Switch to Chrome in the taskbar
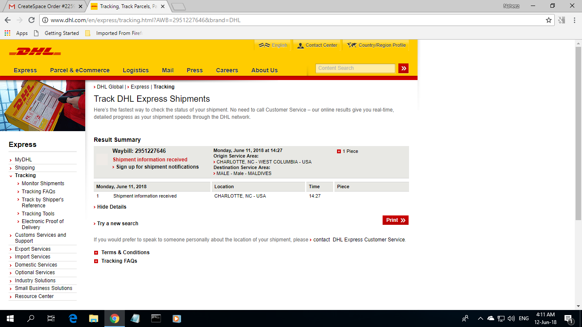 [x=114, y=318]
